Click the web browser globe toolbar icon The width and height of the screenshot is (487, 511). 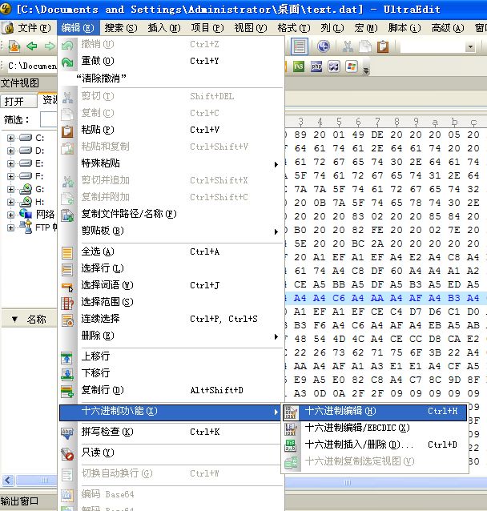(x=324, y=46)
